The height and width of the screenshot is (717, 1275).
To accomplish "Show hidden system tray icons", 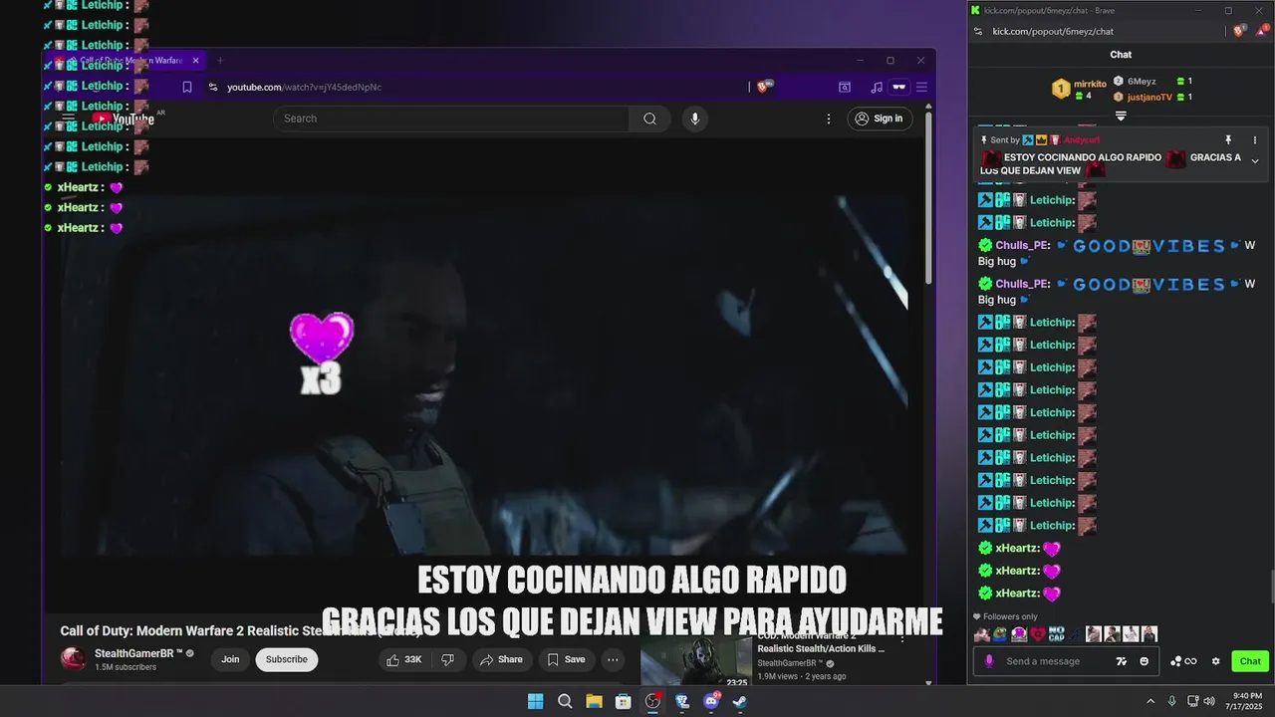I will (x=1150, y=701).
